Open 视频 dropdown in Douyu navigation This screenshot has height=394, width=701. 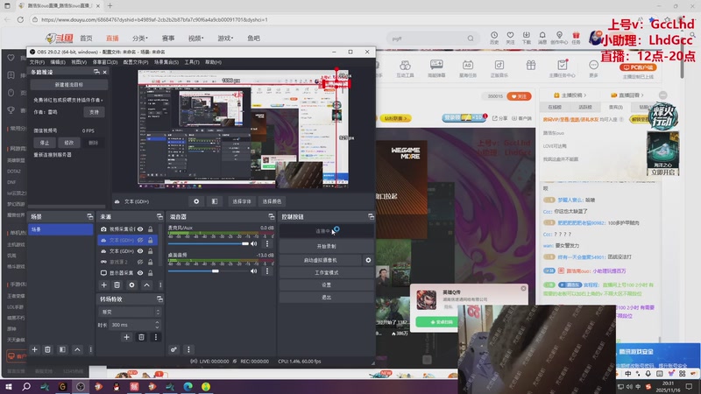point(195,39)
